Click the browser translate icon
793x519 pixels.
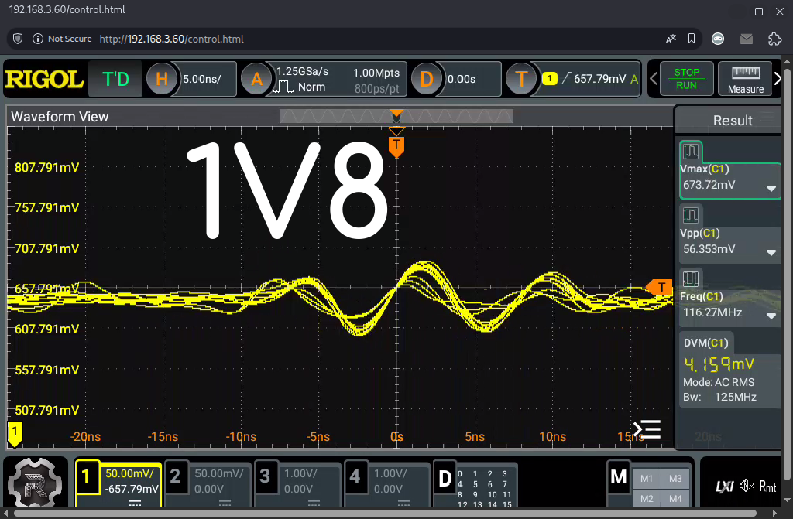click(671, 39)
